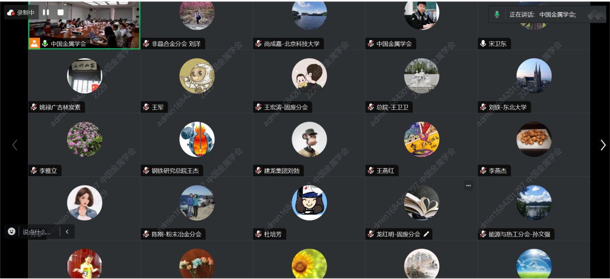Click the cloud recording icon
This screenshot has width=610, height=279.
click(11, 13)
